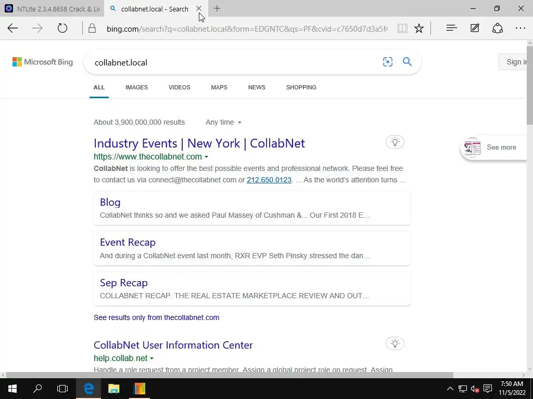Open Task View on the taskbar

click(x=62, y=389)
